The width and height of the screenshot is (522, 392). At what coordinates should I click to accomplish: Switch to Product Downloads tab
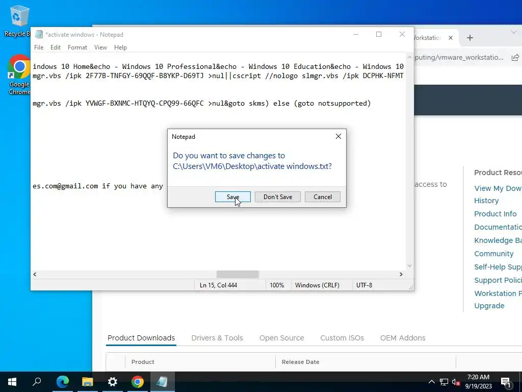tap(141, 338)
